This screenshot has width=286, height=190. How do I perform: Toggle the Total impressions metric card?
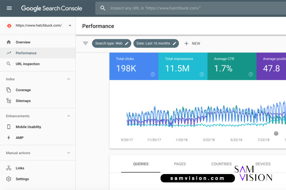point(183,66)
